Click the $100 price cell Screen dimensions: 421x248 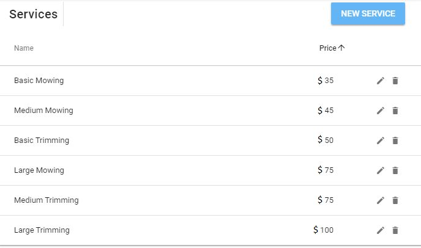[x=324, y=230]
